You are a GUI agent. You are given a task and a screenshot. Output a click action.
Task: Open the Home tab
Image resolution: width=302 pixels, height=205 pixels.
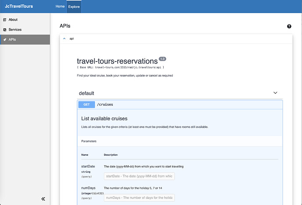pyautogui.click(x=60, y=7)
